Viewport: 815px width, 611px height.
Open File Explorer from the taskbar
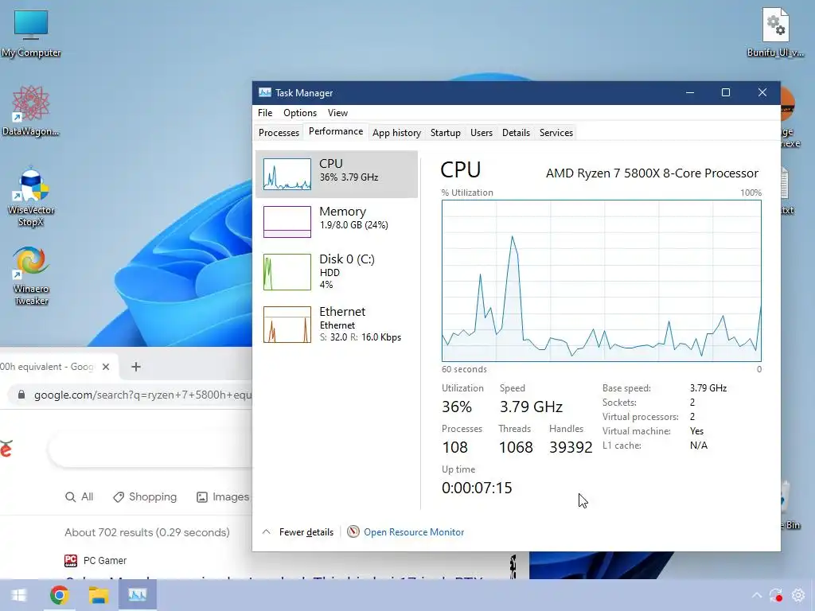coord(98,595)
